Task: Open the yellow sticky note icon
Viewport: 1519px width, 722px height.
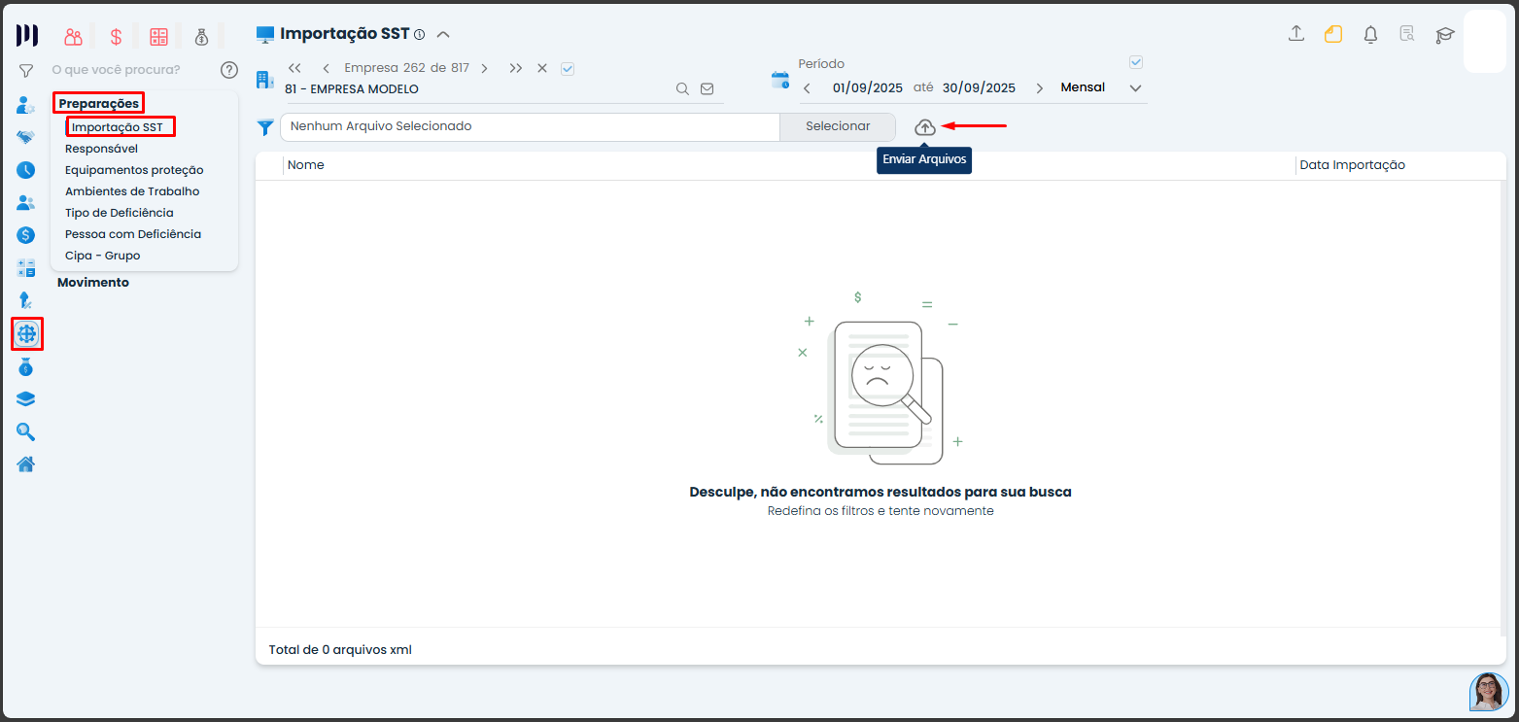Action: click(1333, 34)
